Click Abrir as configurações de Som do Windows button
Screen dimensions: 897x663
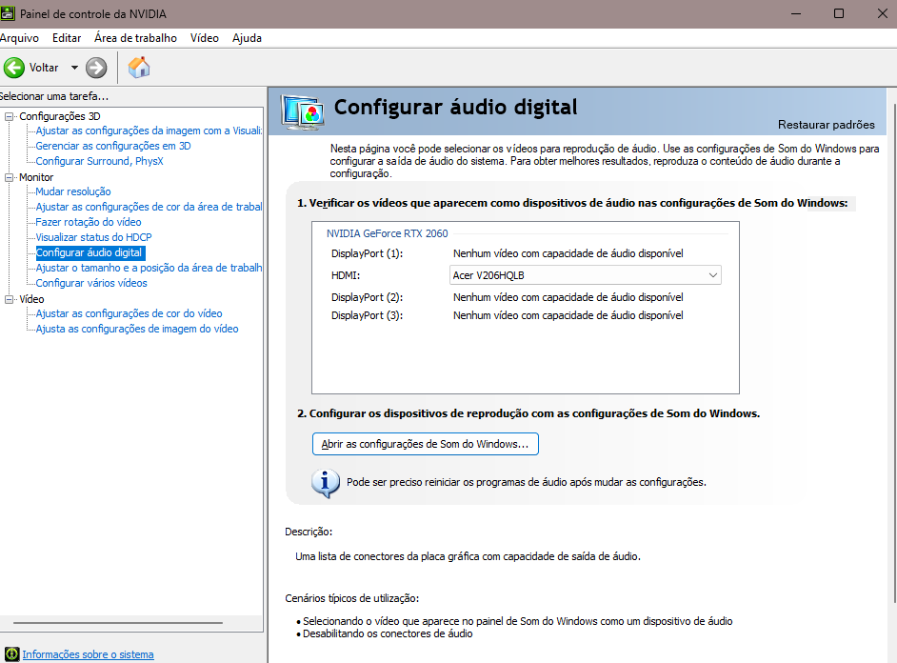425,444
